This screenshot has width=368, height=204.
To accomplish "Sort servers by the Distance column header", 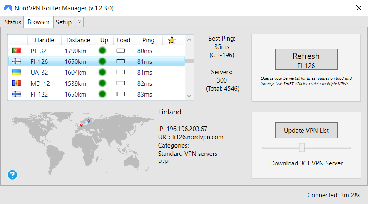I will click(78, 40).
